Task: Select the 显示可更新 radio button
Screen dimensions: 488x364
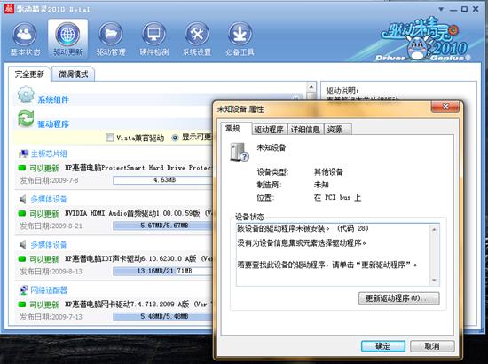Action: (175, 138)
